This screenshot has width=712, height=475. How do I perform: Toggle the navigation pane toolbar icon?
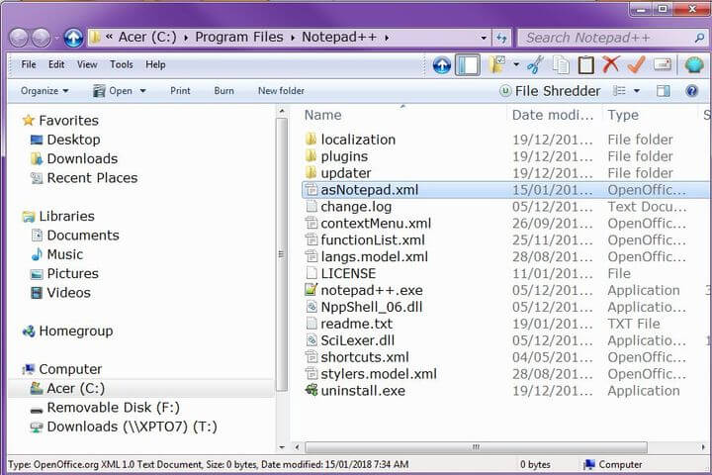point(468,65)
